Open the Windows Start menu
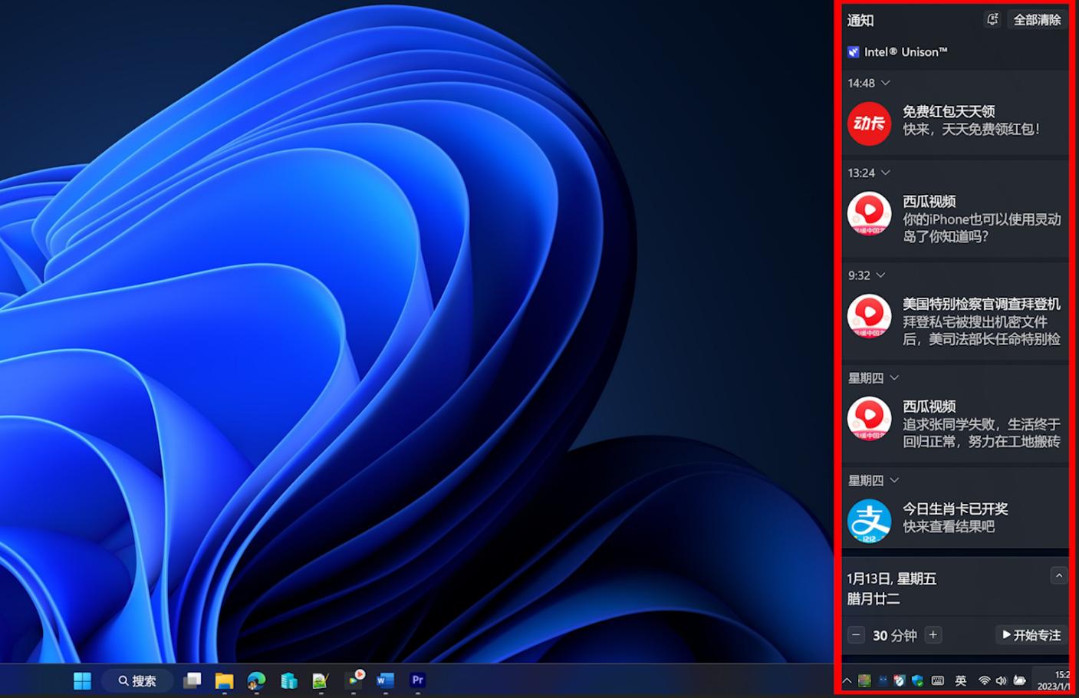The width and height of the screenshot is (1079, 698). pyautogui.click(x=82, y=680)
